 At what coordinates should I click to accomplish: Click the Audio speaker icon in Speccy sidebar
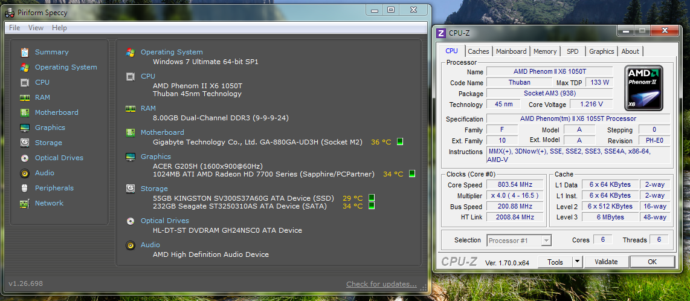(x=25, y=173)
